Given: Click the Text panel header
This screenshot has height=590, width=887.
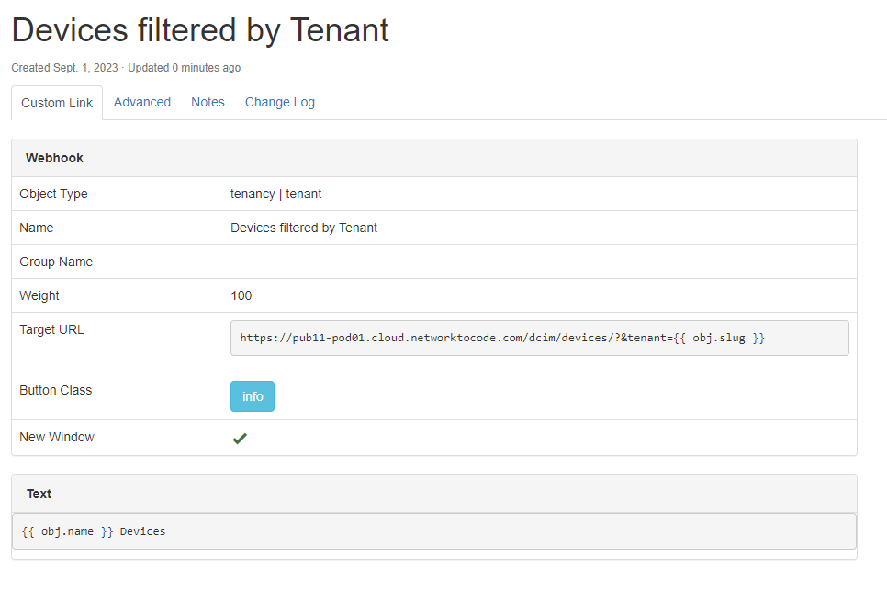Looking at the screenshot, I should click(x=39, y=494).
